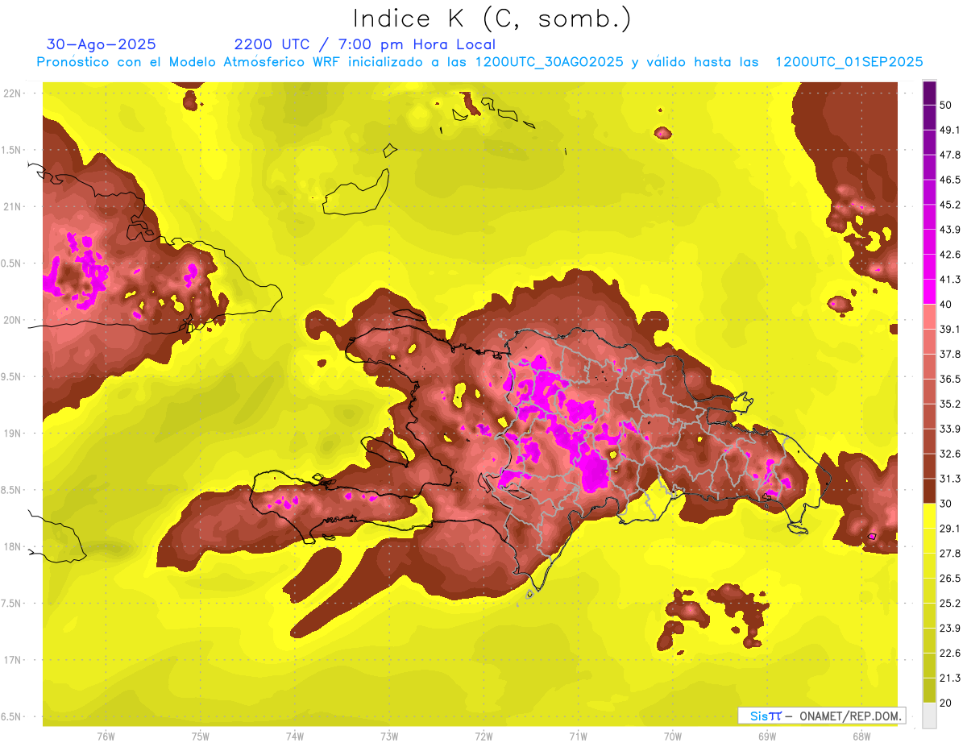Select the legend value '33.9'
967x747 pixels.
(950, 430)
